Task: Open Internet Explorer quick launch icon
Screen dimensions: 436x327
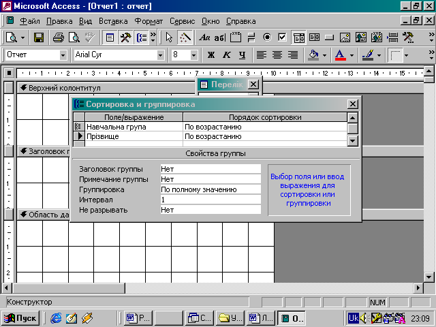Action: tap(56, 318)
